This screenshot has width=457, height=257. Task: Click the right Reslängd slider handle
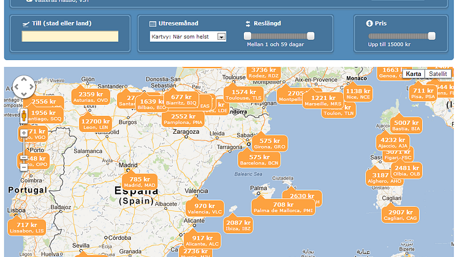tap(310, 36)
